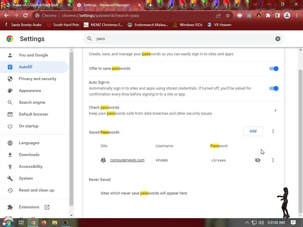Close the Index of HackTool tab
Screen dimensions: 303x227
(69, 5)
